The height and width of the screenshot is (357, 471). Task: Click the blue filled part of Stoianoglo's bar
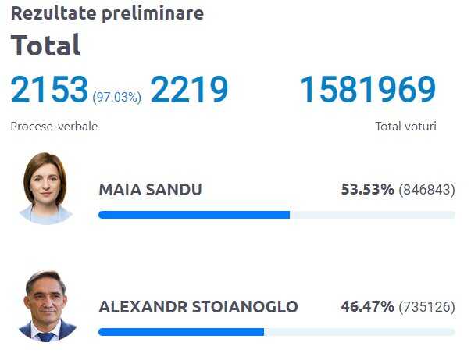coord(181,332)
